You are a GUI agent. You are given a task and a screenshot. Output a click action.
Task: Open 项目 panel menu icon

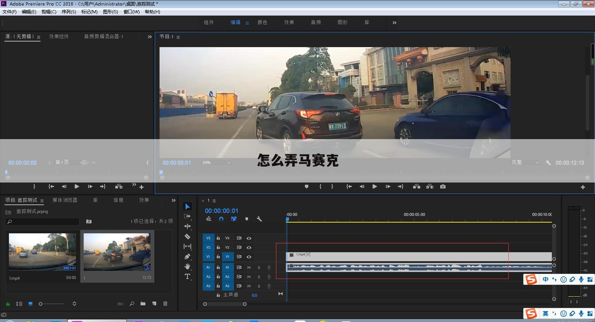tap(42, 201)
